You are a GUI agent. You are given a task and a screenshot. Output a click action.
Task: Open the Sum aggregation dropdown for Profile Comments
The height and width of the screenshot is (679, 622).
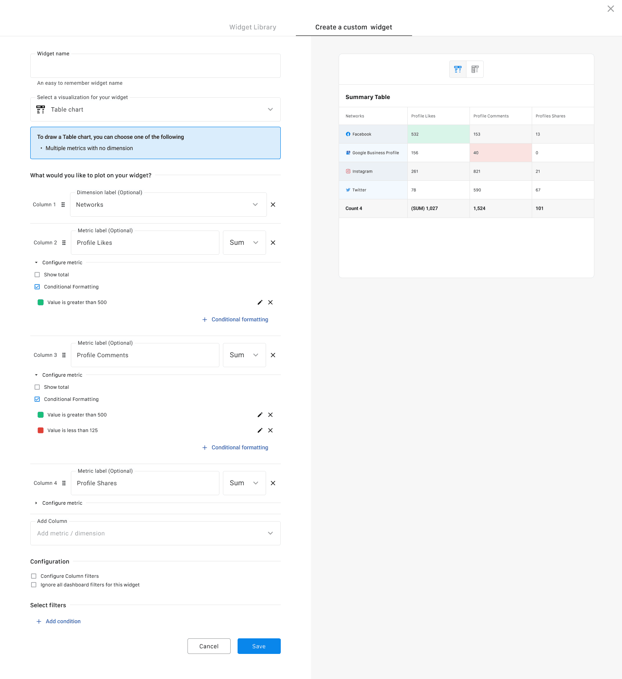[244, 355]
